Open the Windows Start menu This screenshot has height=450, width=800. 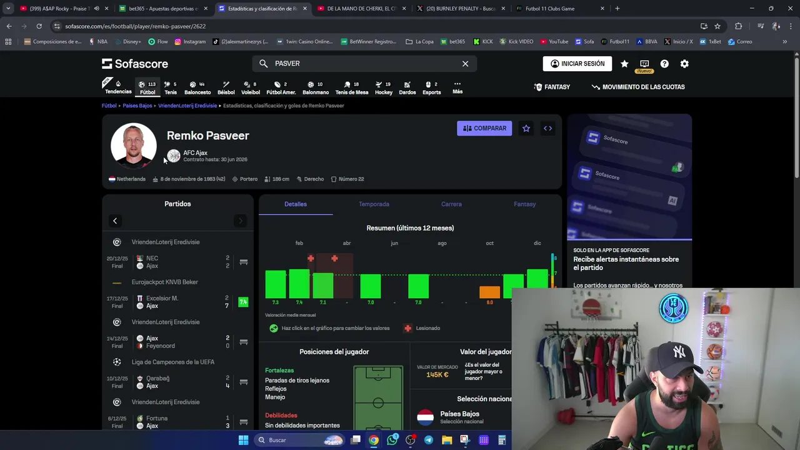[x=243, y=440]
